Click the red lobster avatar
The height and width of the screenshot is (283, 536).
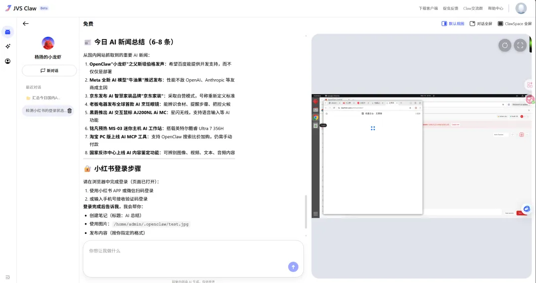click(x=48, y=43)
